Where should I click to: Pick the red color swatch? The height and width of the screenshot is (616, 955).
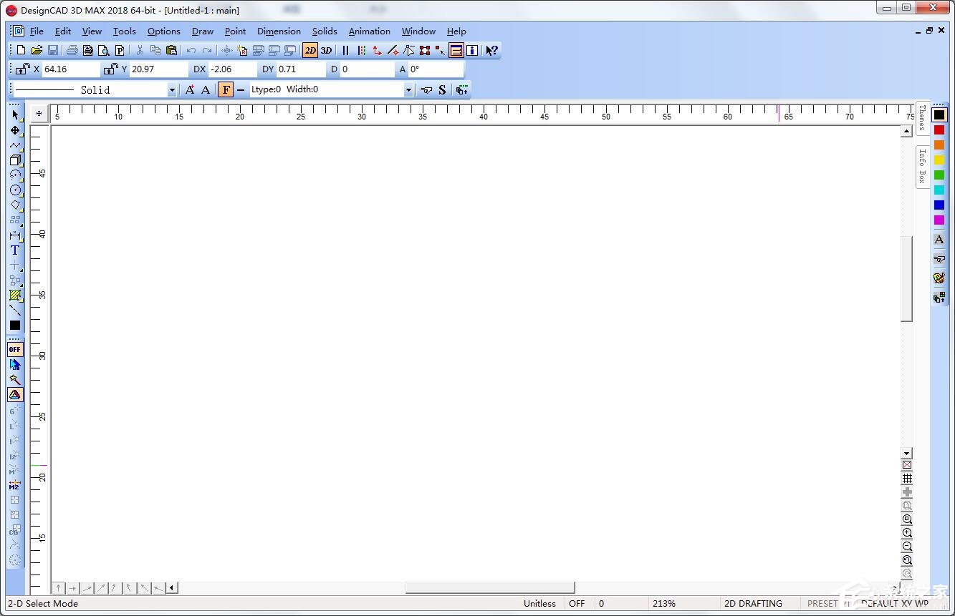(939, 130)
